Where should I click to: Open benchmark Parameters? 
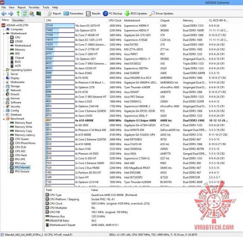click(73, 13)
